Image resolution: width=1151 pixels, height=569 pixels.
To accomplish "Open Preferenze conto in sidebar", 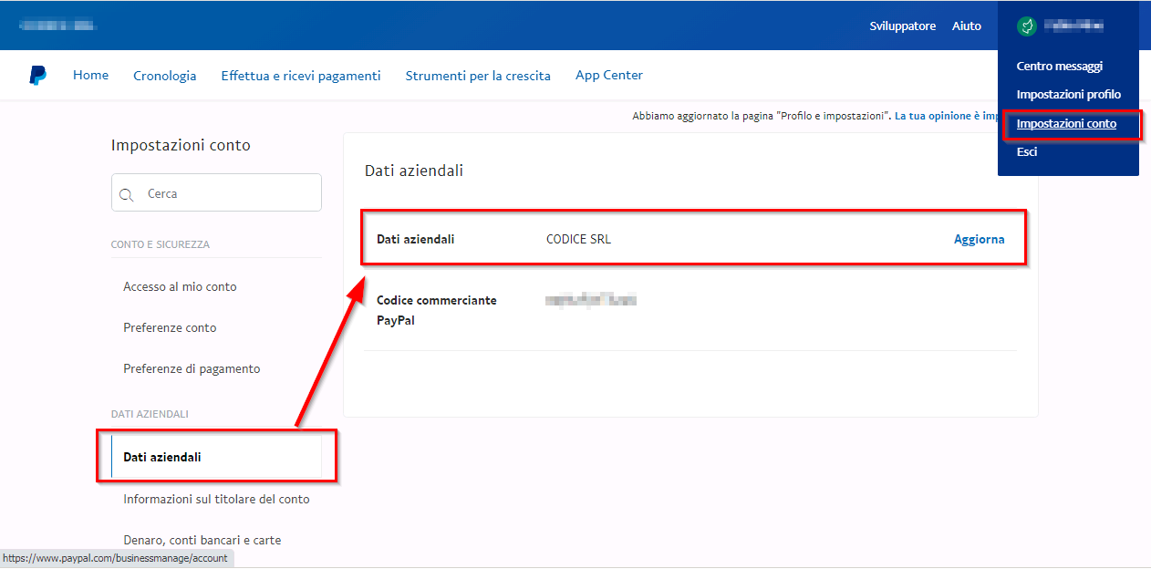I will [x=170, y=327].
